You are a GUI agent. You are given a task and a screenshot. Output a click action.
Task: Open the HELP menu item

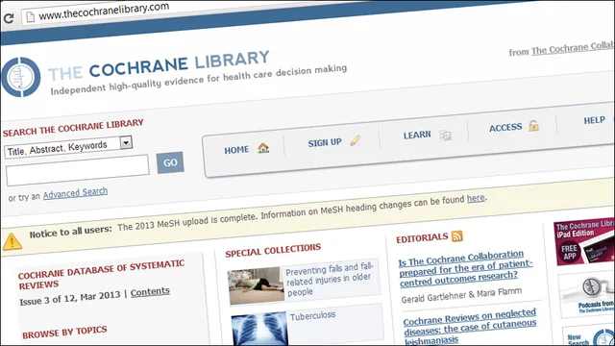594,120
